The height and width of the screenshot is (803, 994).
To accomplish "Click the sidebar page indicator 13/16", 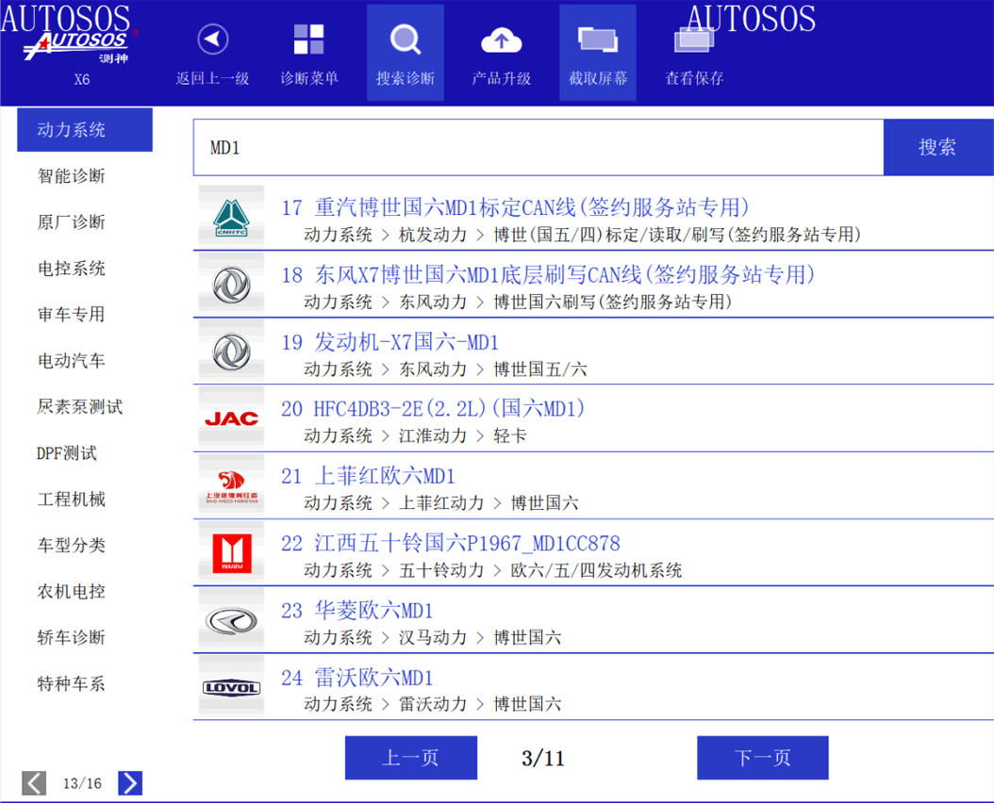I will click(82, 783).
